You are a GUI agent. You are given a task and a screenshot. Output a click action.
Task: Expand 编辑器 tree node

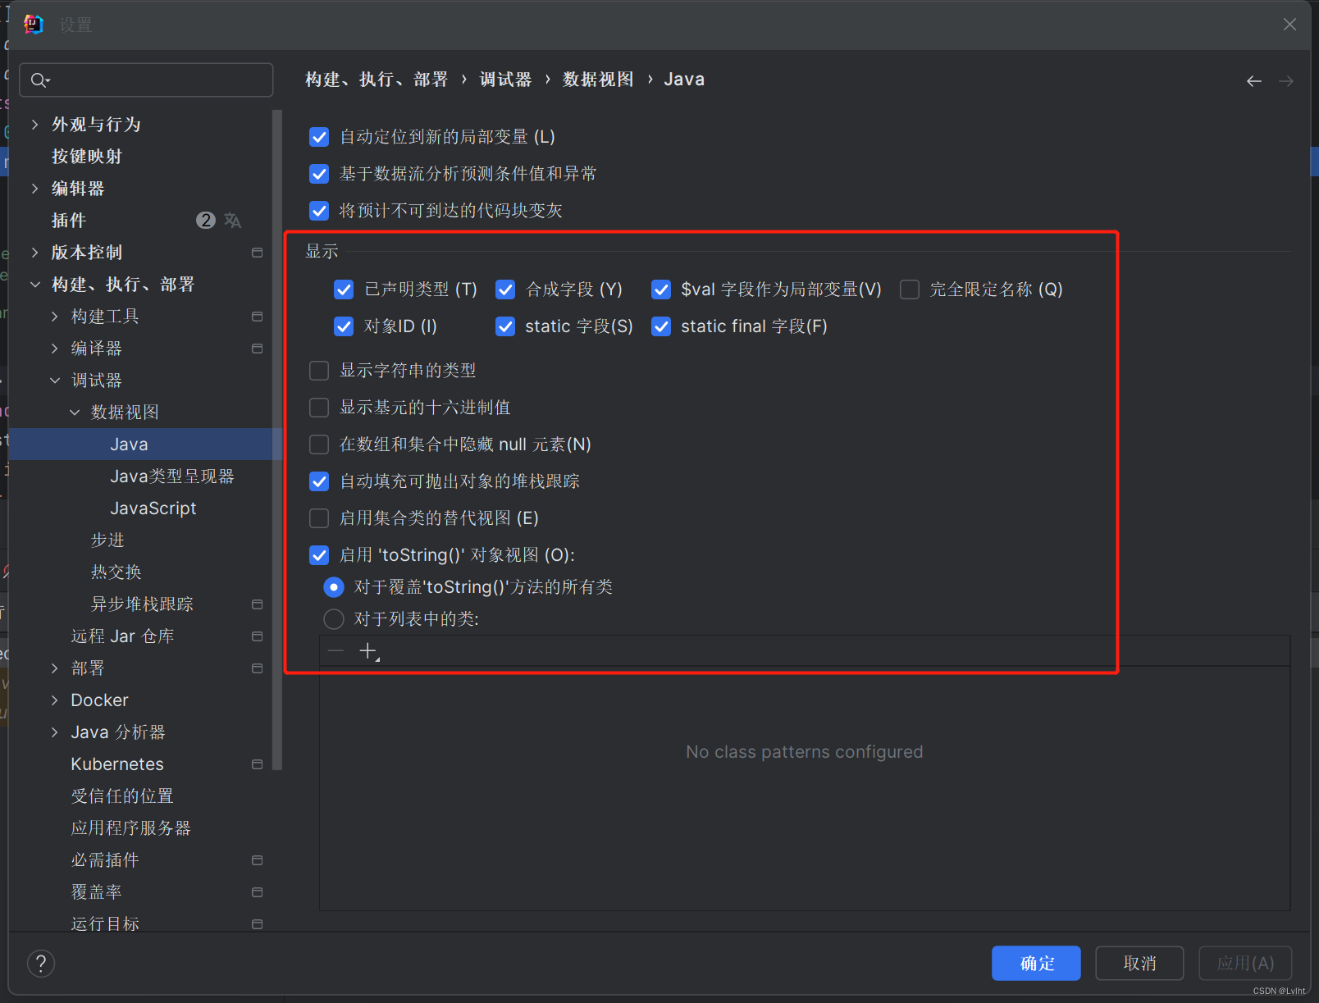coord(34,189)
